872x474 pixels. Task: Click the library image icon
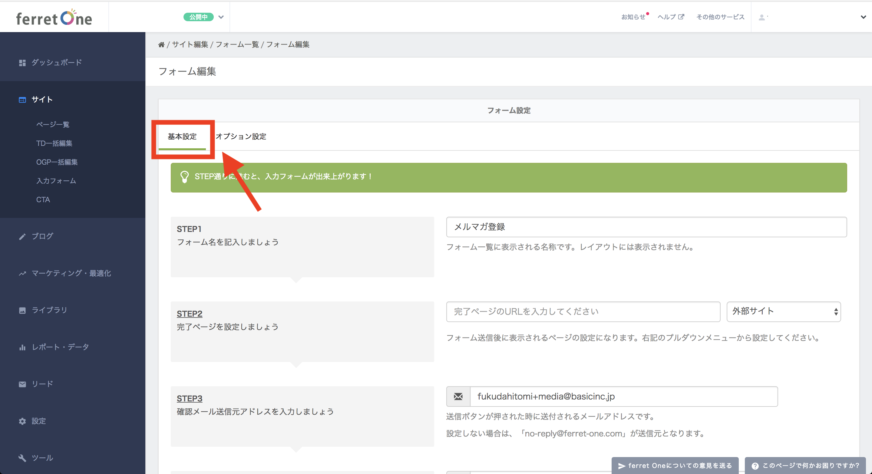[x=22, y=310]
